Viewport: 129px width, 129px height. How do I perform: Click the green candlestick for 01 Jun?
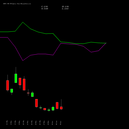tap(53, 109)
